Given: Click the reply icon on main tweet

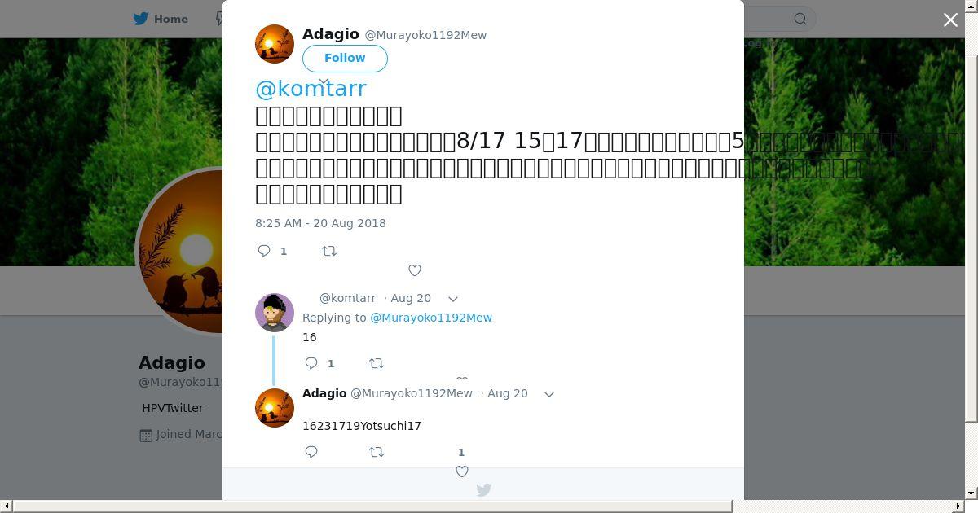Looking at the screenshot, I should tap(264, 251).
